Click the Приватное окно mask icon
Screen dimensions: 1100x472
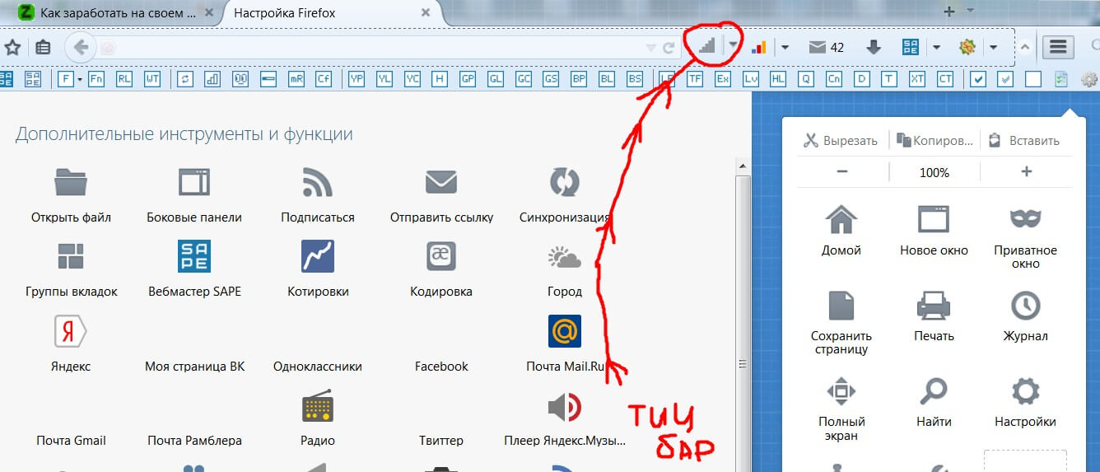[x=1025, y=219]
